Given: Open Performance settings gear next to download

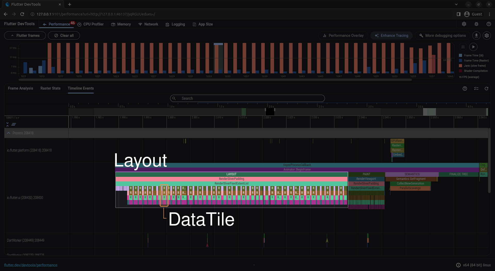Looking at the screenshot, I should [486, 36].
